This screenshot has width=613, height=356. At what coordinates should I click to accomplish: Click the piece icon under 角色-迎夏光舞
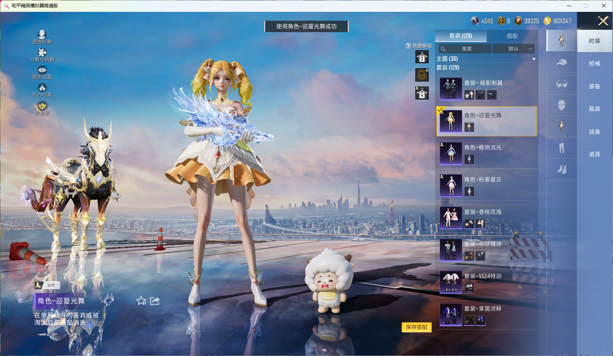pos(469,127)
